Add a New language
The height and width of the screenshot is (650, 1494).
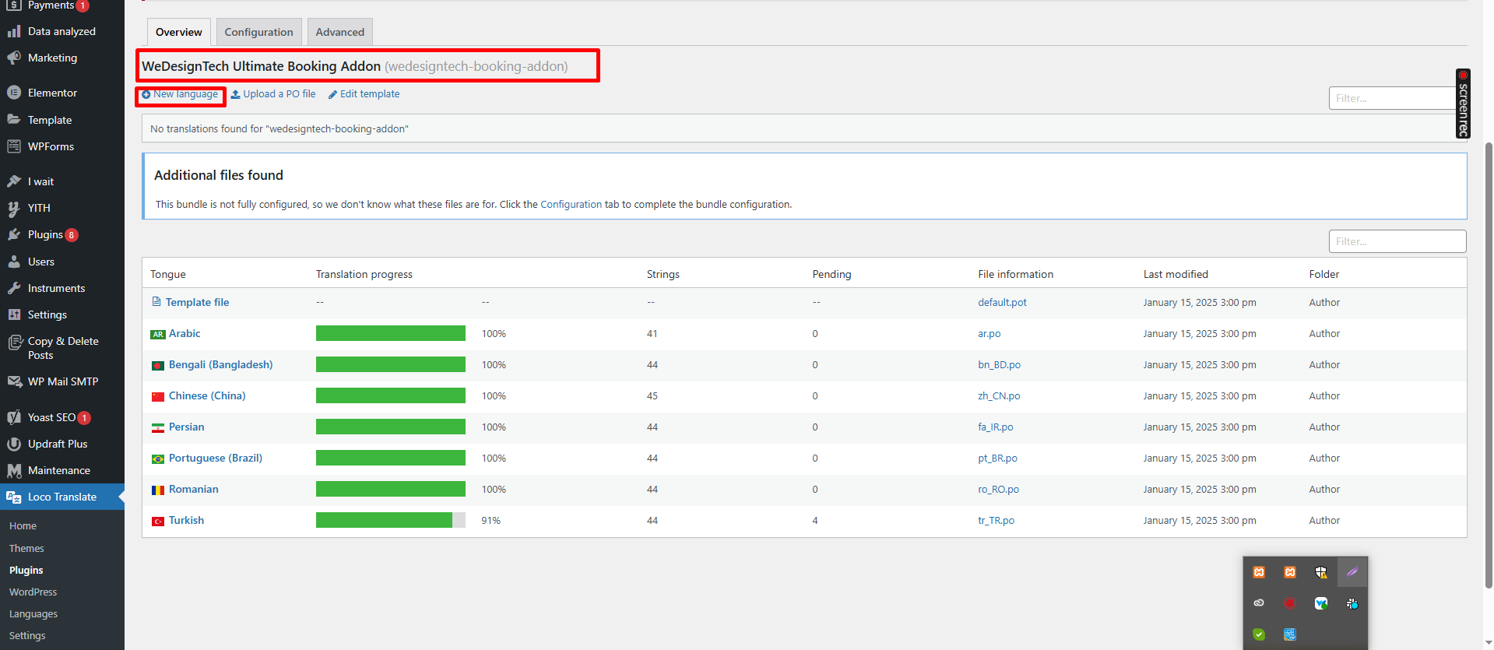pyautogui.click(x=180, y=94)
